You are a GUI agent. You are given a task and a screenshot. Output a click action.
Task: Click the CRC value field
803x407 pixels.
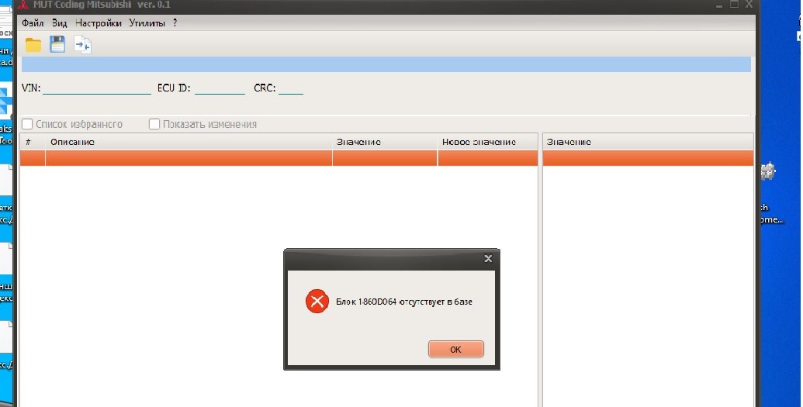(x=291, y=88)
